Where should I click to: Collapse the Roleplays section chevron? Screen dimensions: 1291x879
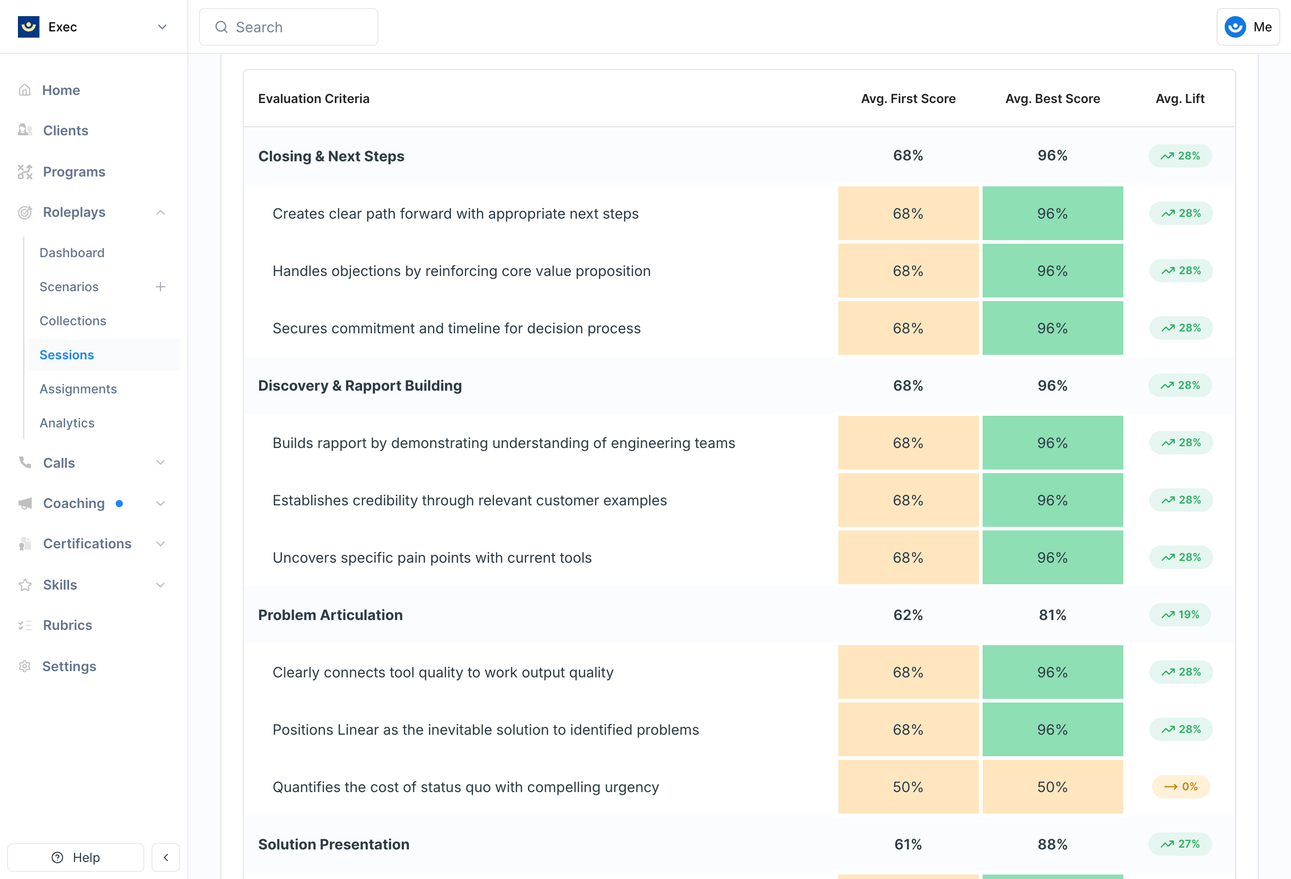tap(160, 212)
